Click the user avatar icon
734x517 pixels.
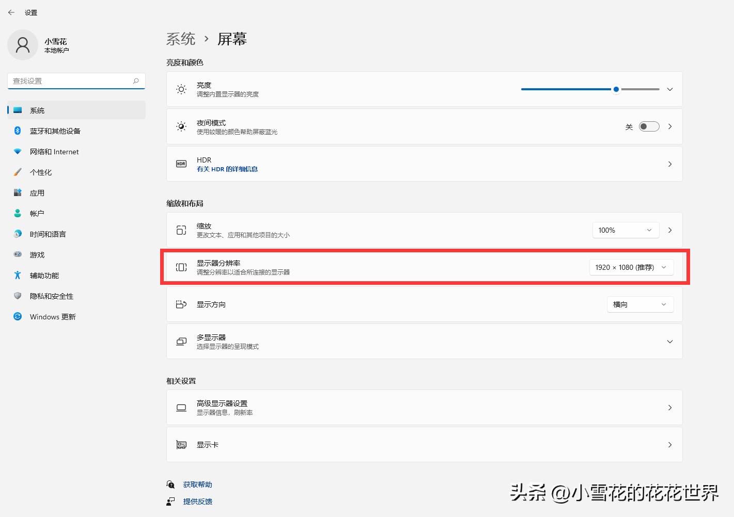tap(23, 45)
